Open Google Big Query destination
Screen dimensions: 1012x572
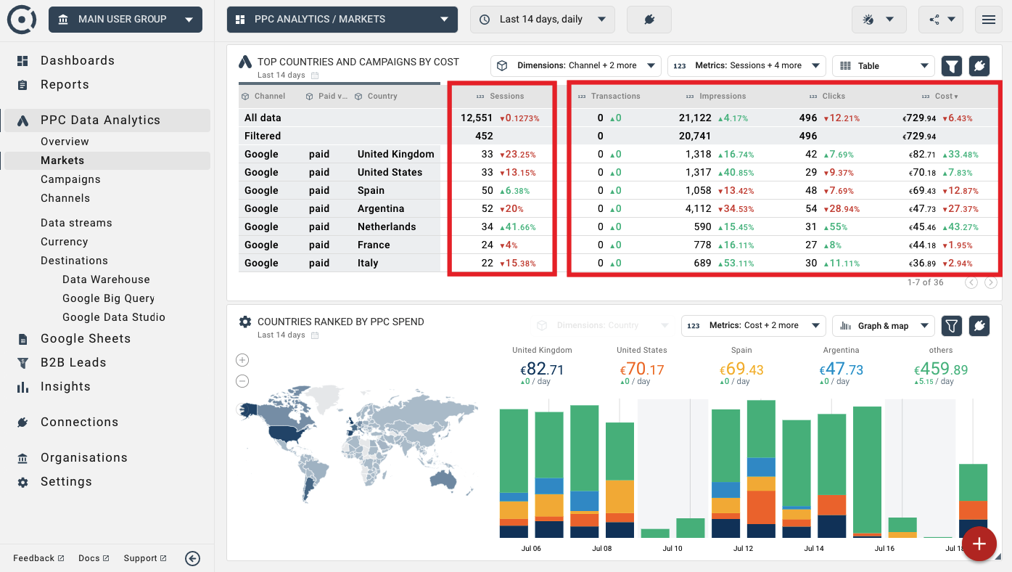[108, 298]
